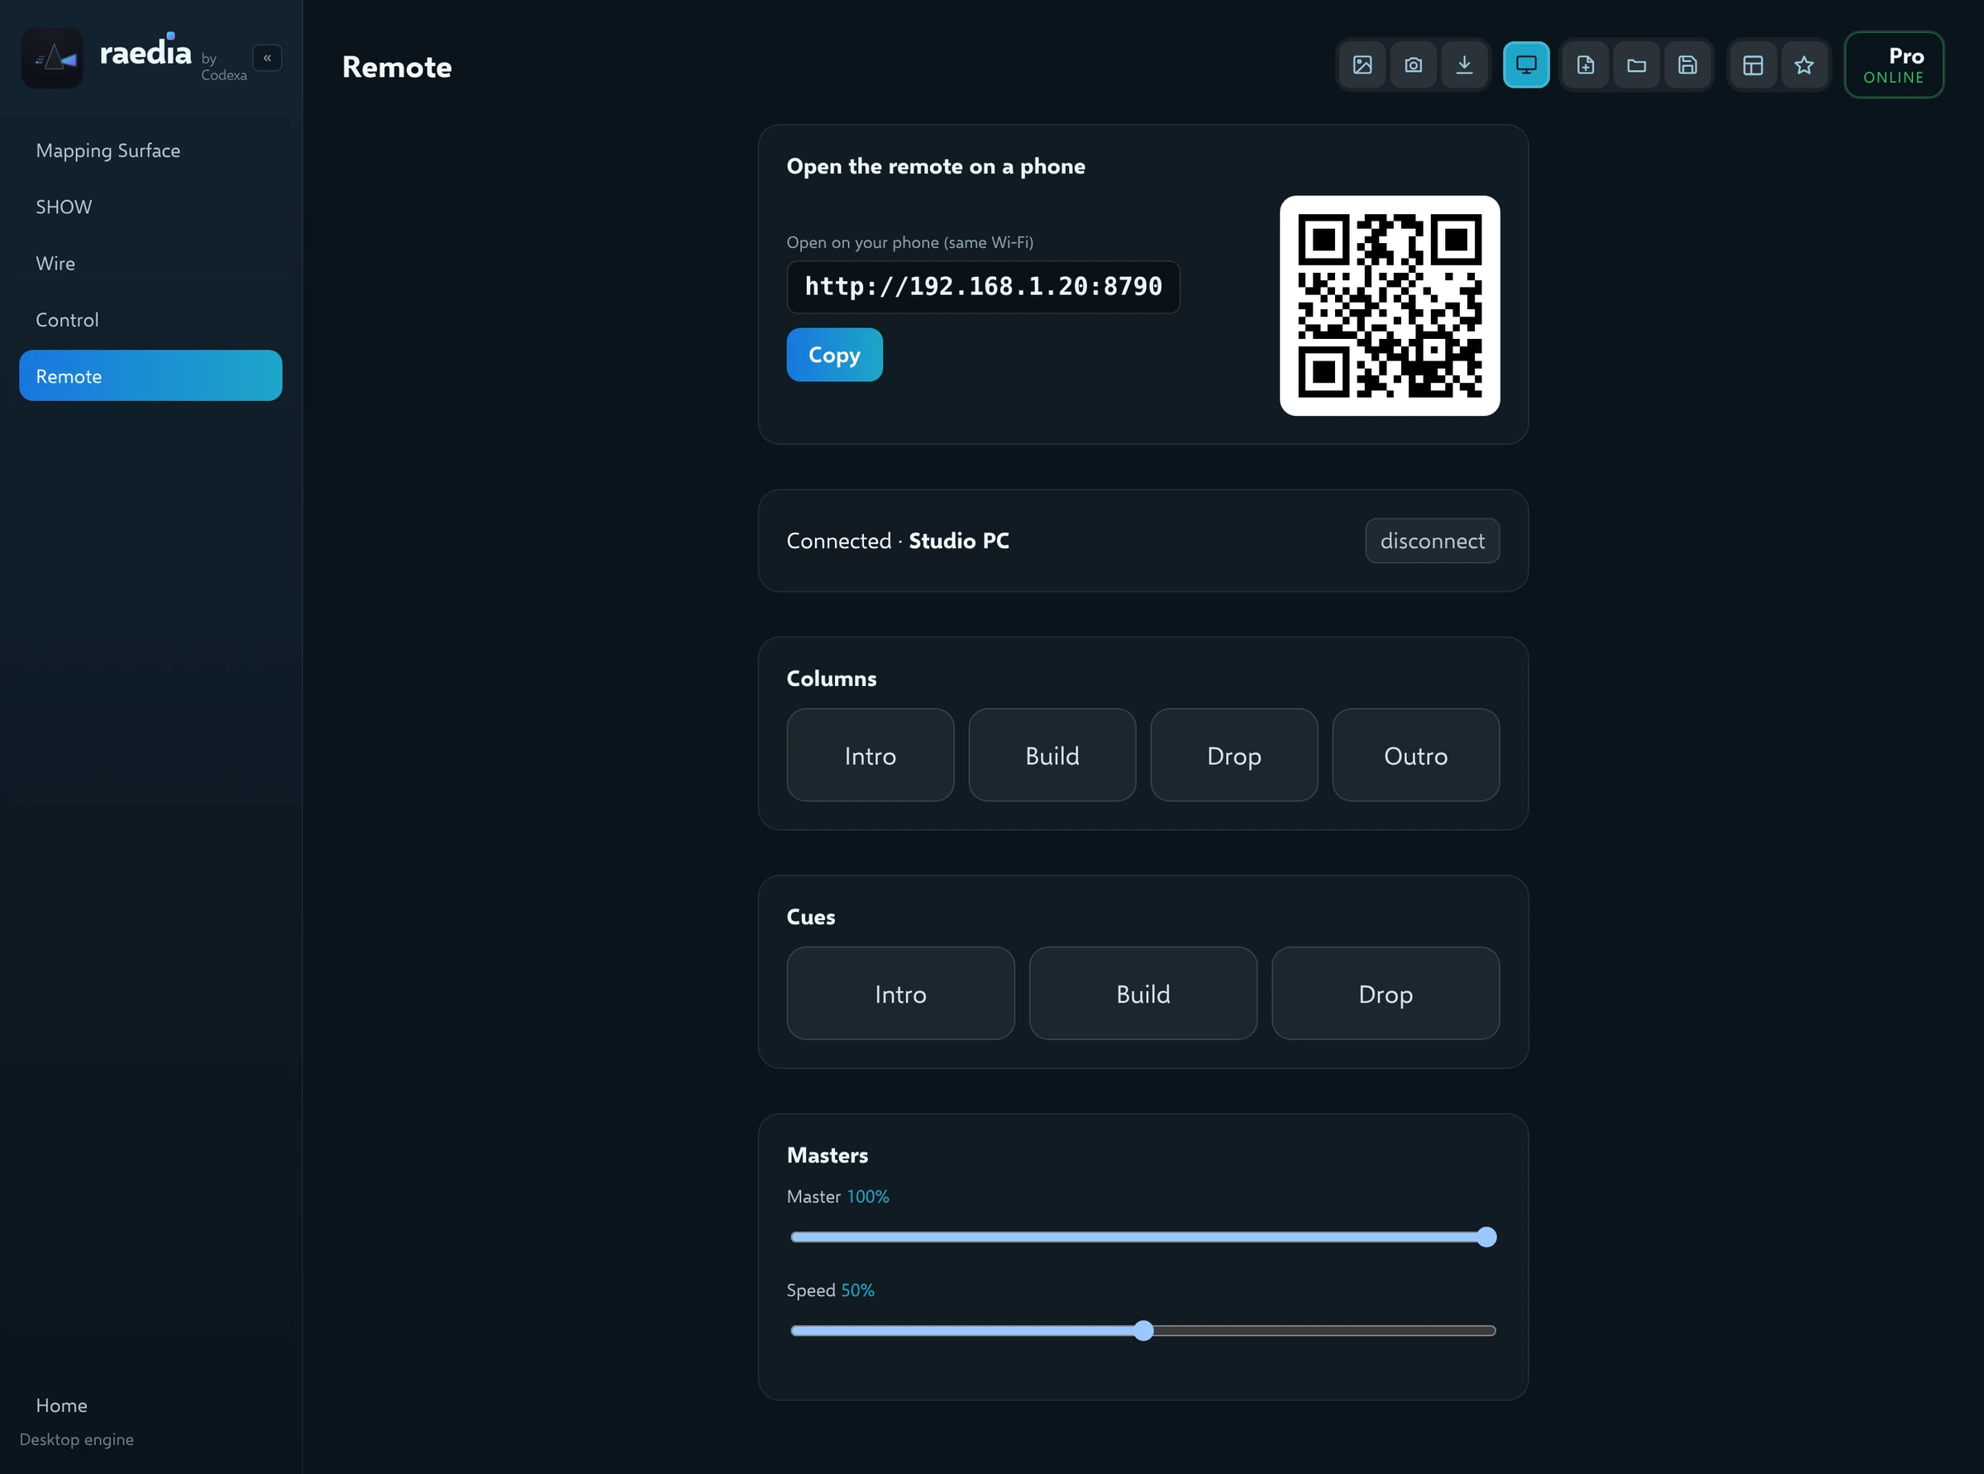Select the Remote sidebar item
Viewport: 1984px width, 1474px height.
pos(150,375)
